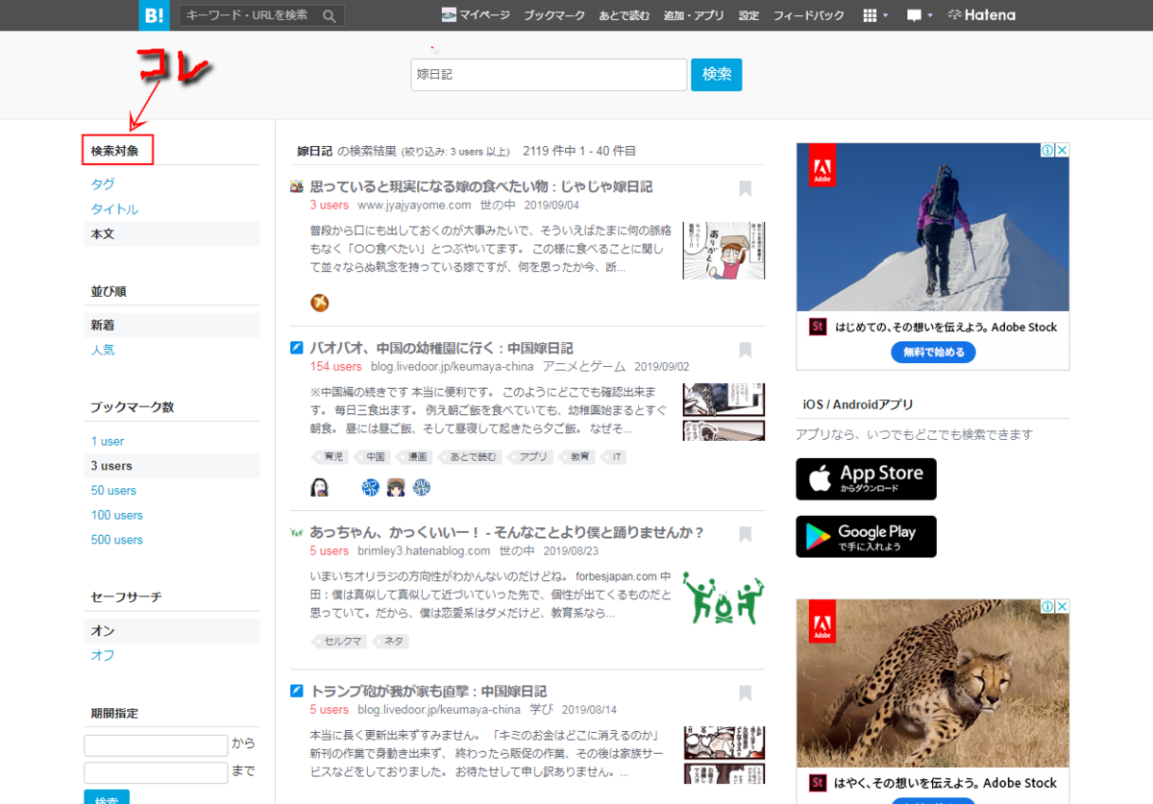This screenshot has height=804, width=1153.
Task: Select the 育児 tag
Action: coord(331,457)
